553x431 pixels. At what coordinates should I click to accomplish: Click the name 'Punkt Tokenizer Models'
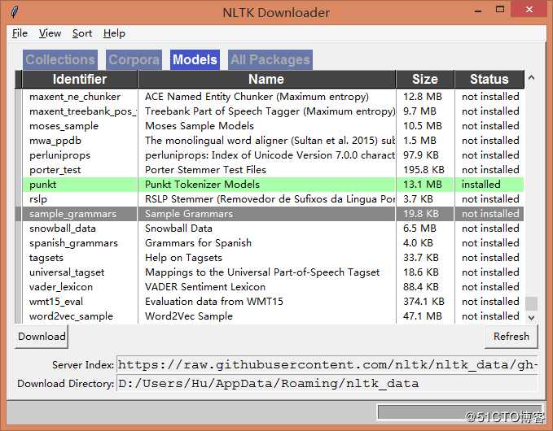(x=202, y=185)
